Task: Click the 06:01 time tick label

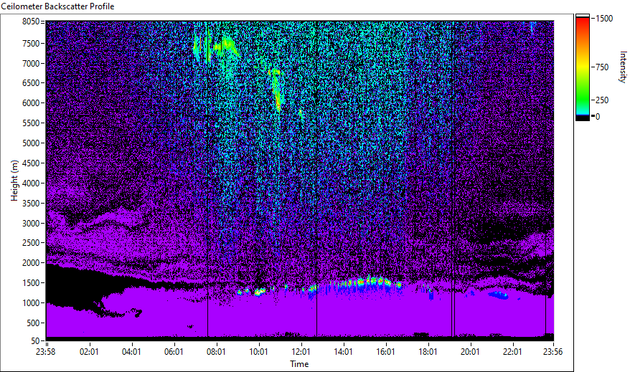Action: [174, 352]
